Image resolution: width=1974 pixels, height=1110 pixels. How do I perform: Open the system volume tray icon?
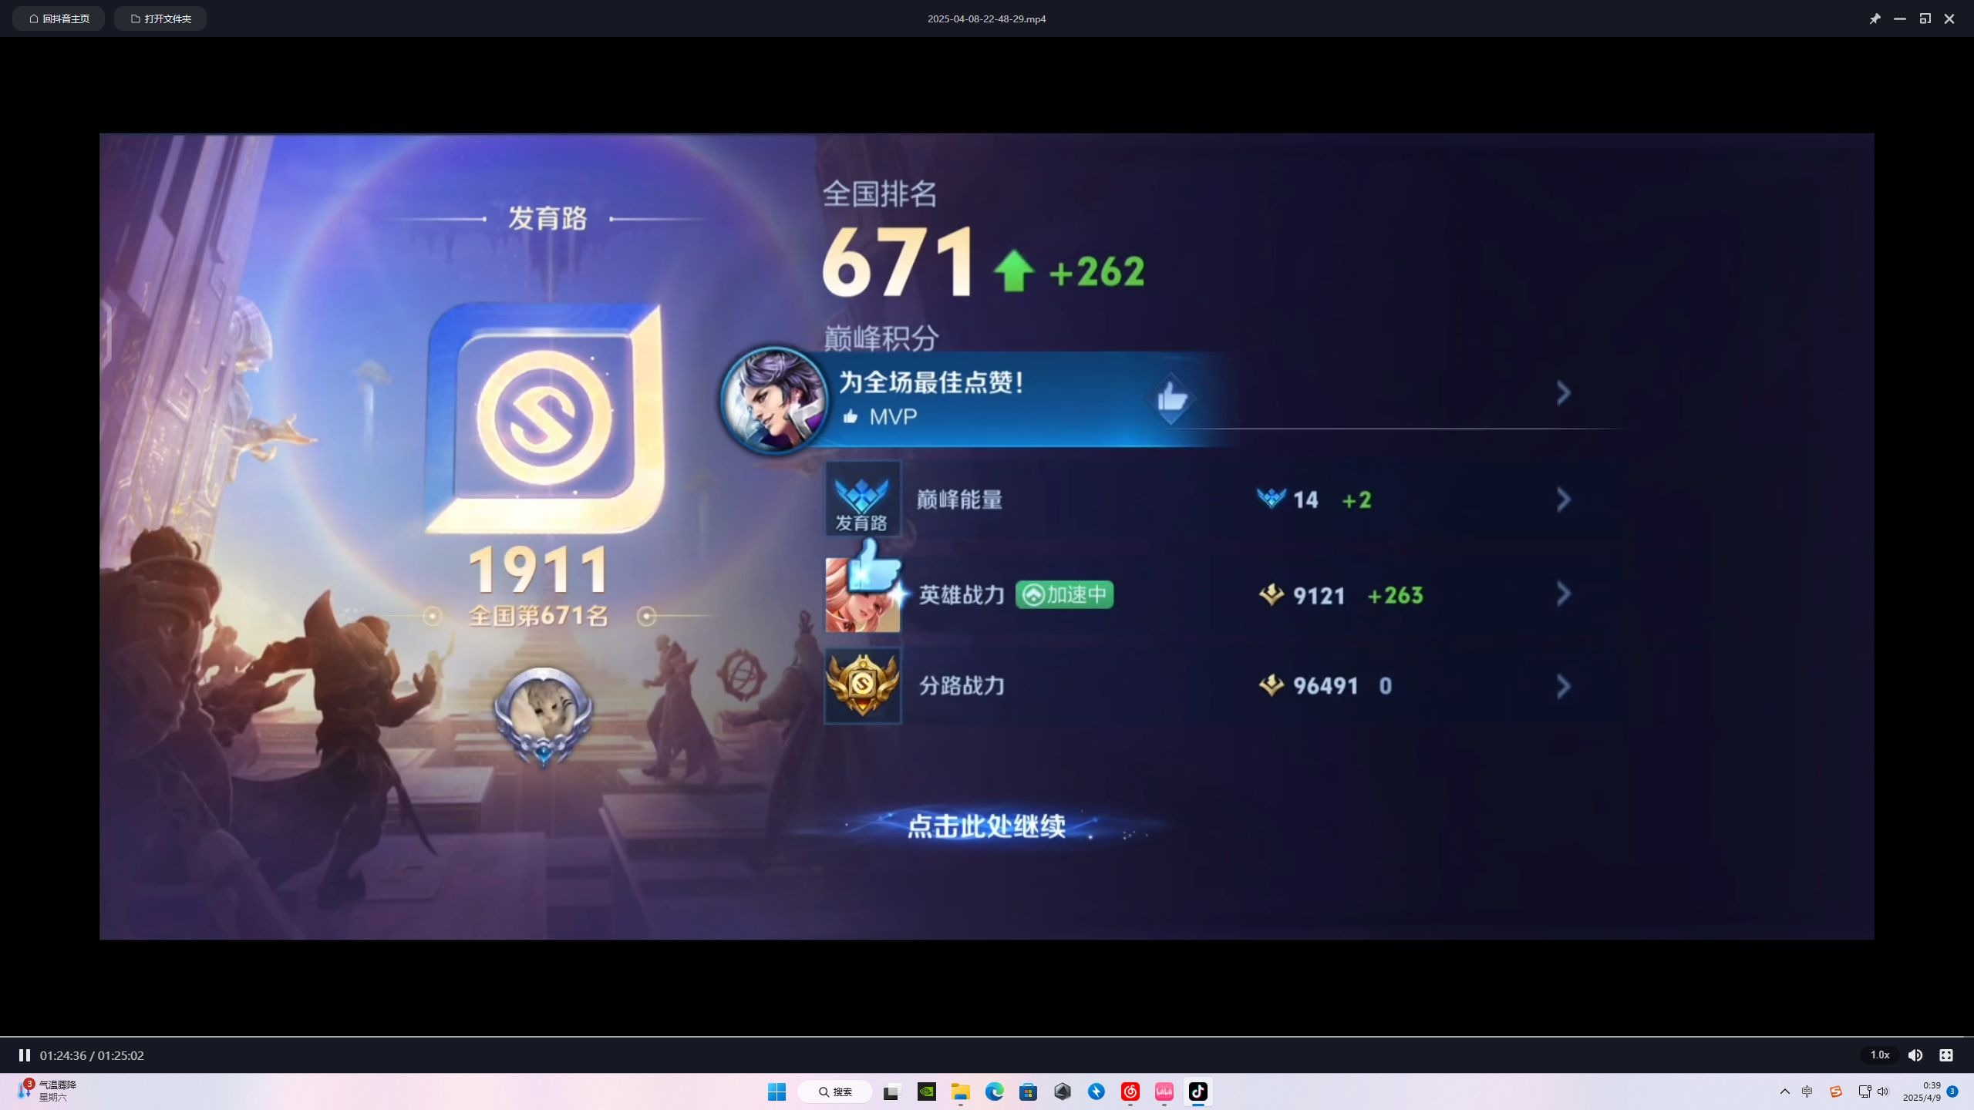(1883, 1091)
